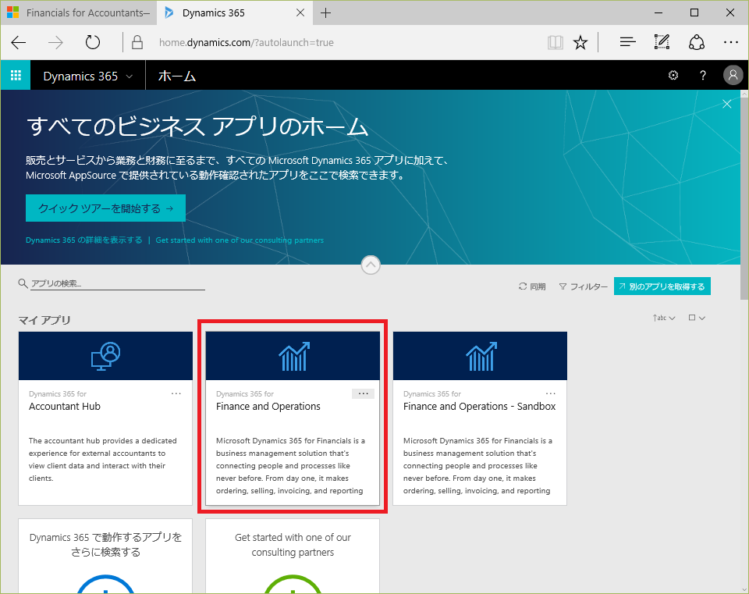Open the user profile avatar
The image size is (749, 594).
733,76
